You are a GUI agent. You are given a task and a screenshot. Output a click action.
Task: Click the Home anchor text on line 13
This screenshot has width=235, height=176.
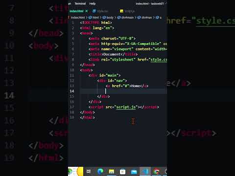point(136,86)
